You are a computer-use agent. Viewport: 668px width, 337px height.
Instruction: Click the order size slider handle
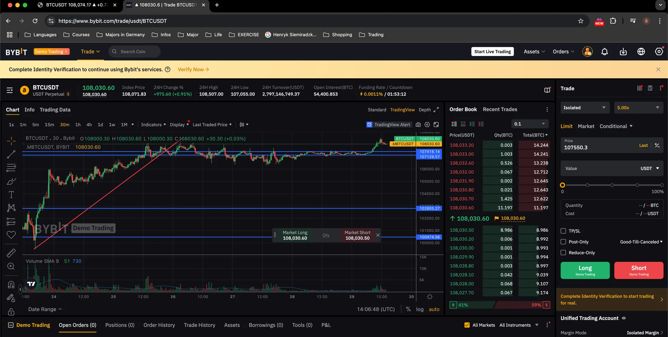pos(563,185)
